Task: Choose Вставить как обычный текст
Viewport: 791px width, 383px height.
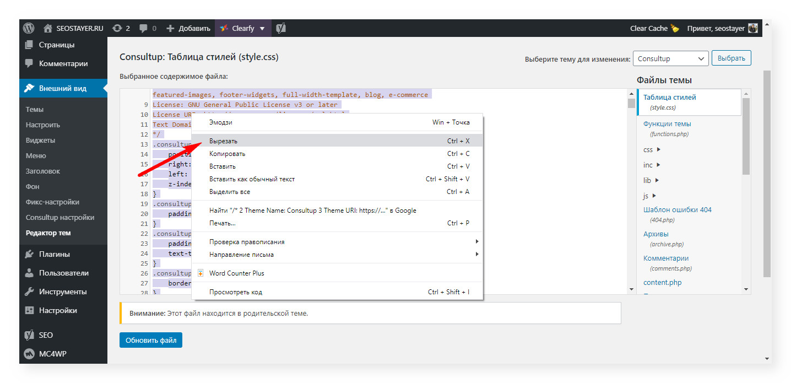Action: (x=337, y=179)
